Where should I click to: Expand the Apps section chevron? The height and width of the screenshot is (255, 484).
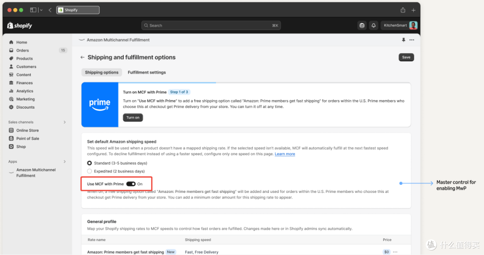pos(65,161)
